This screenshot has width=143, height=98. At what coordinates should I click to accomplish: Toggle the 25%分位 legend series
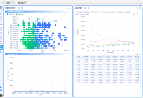pos(112,12)
